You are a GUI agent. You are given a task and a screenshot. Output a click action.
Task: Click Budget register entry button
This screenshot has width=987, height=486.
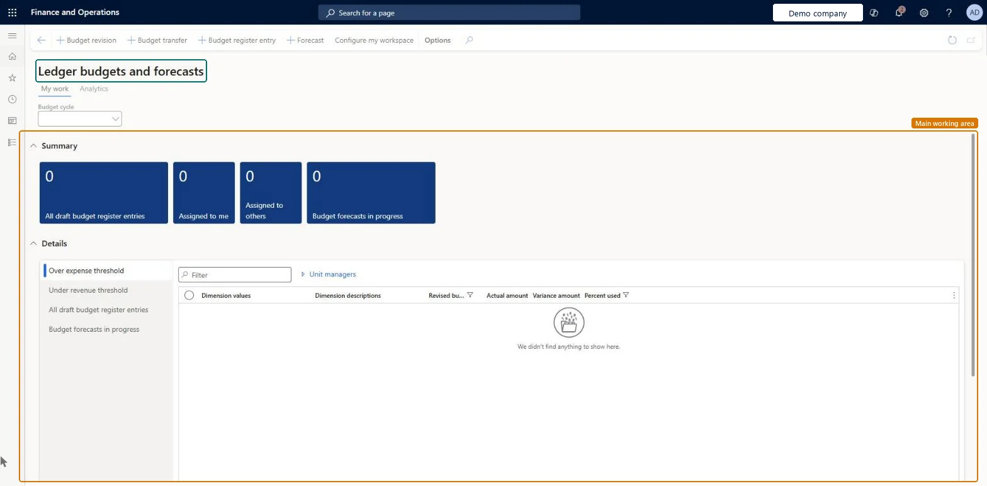[237, 40]
